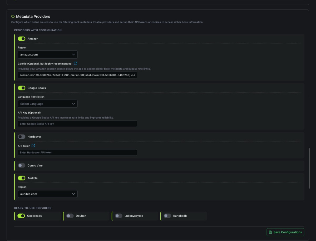Click the save disk icon on Save Configurations
316x241 pixels.
point(270,232)
